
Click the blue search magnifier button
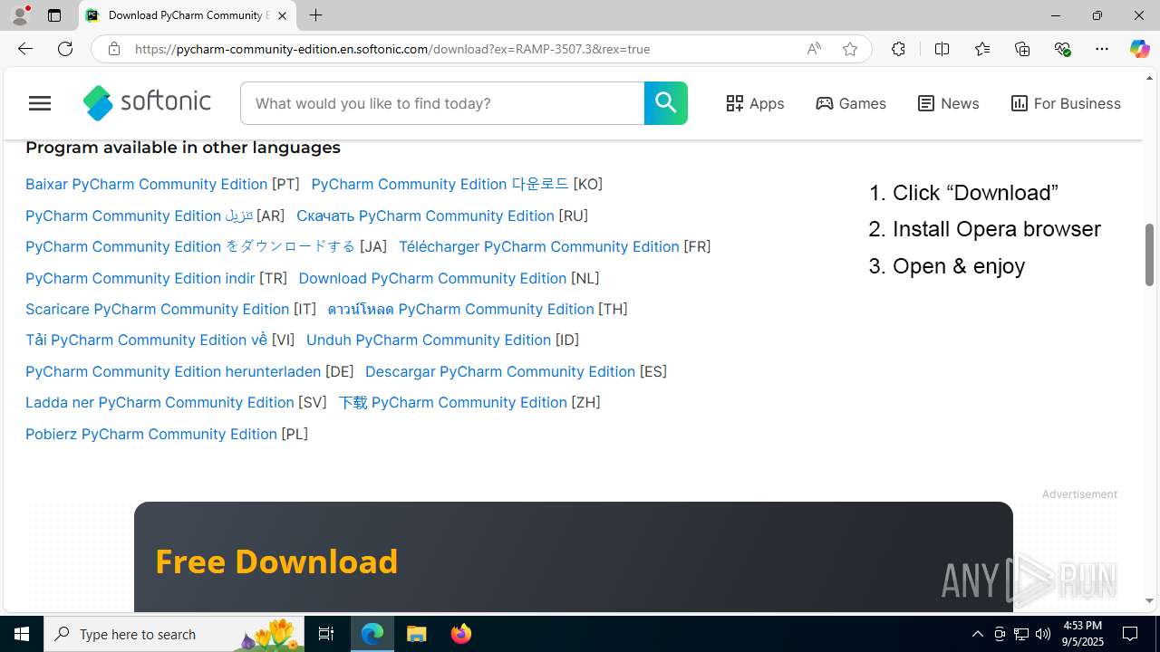click(666, 103)
